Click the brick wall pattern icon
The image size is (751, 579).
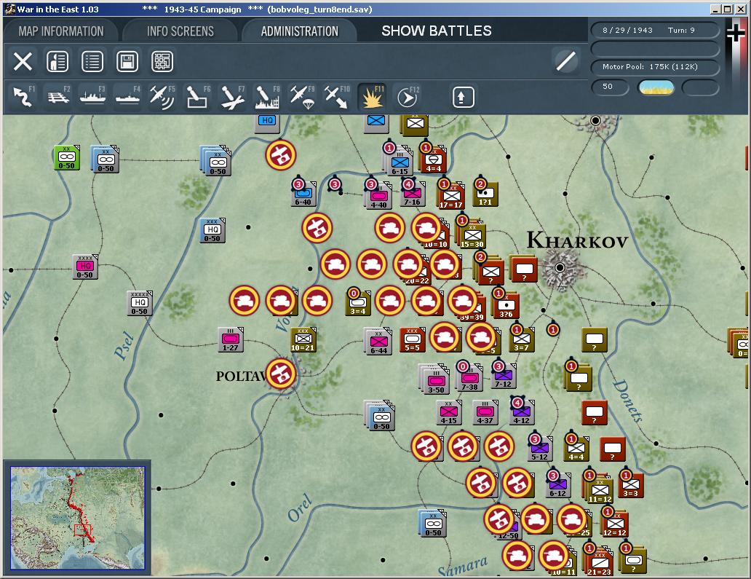162,62
